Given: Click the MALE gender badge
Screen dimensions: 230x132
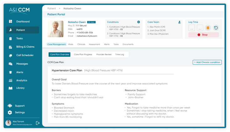Looking at the screenshot, I should [91, 22].
